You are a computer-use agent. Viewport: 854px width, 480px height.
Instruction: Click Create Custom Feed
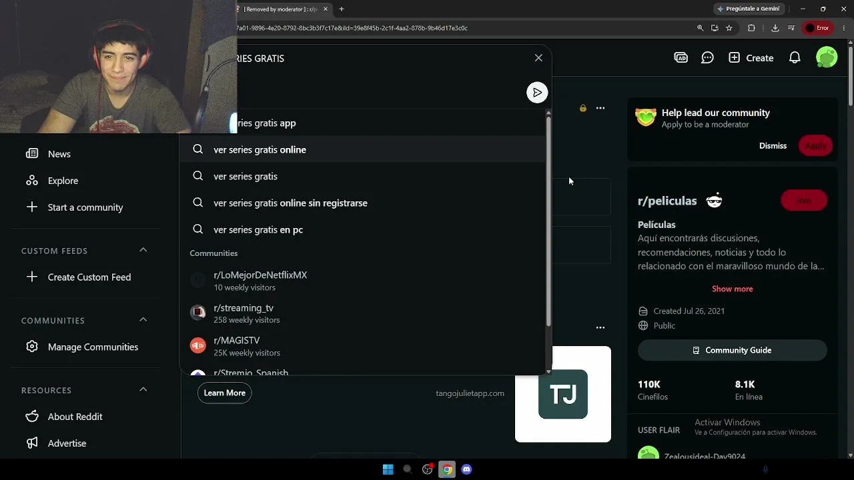[x=85, y=277]
